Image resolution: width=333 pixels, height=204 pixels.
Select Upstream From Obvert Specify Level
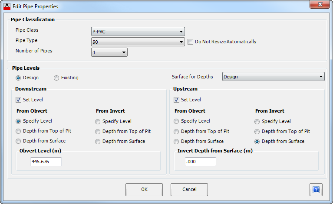point(176,121)
